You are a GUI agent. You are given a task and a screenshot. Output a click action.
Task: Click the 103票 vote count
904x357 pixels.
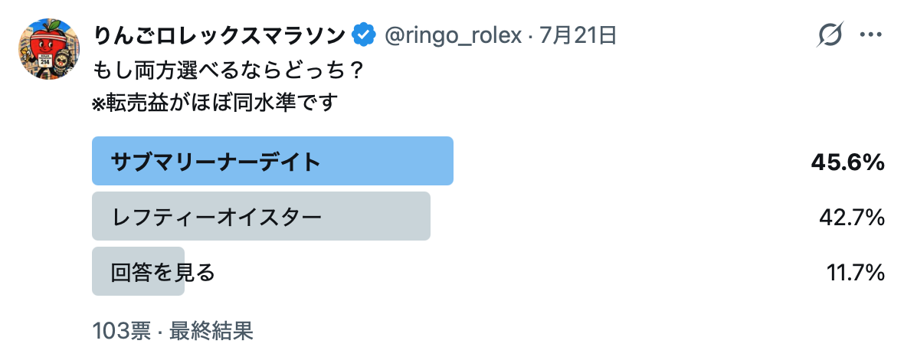click(x=122, y=332)
